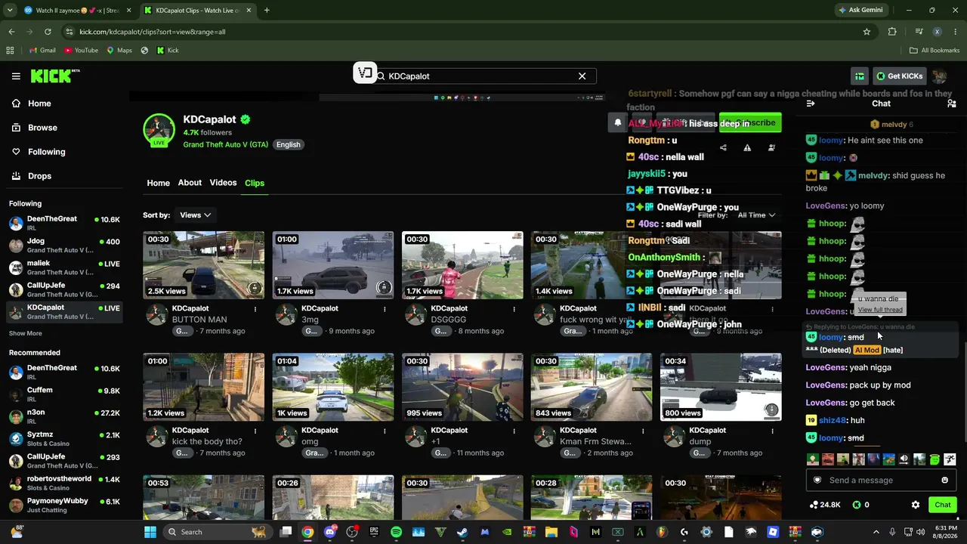
Task: Select the running man emote in chat
Action: coord(950,459)
